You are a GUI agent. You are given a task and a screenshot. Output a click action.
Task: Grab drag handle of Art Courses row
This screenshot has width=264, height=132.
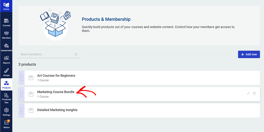(x=21, y=78)
